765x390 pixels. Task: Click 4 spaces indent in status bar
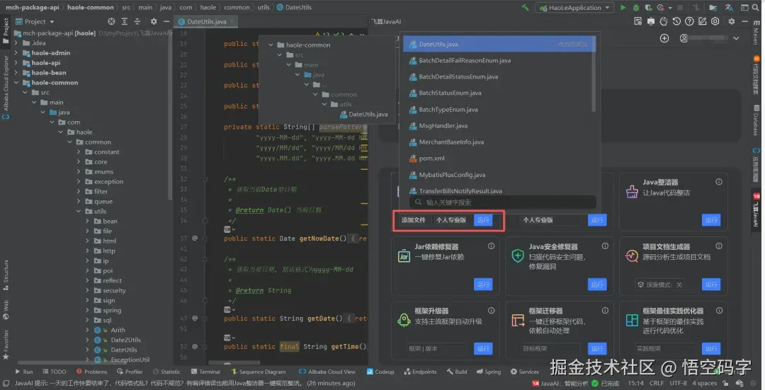(x=705, y=383)
